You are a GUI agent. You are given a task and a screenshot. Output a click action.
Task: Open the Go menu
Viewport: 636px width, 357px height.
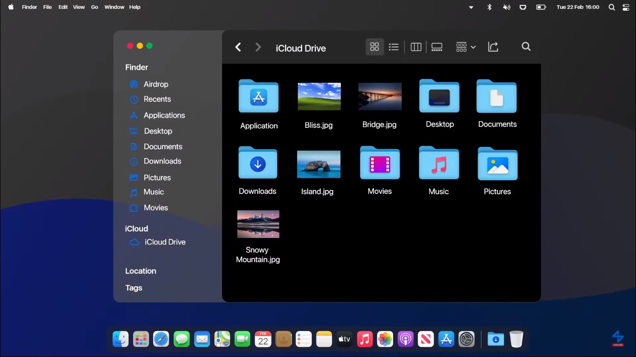click(95, 7)
